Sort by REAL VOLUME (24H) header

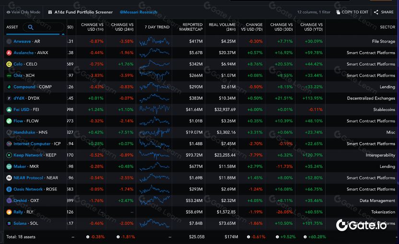(x=222, y=27)
